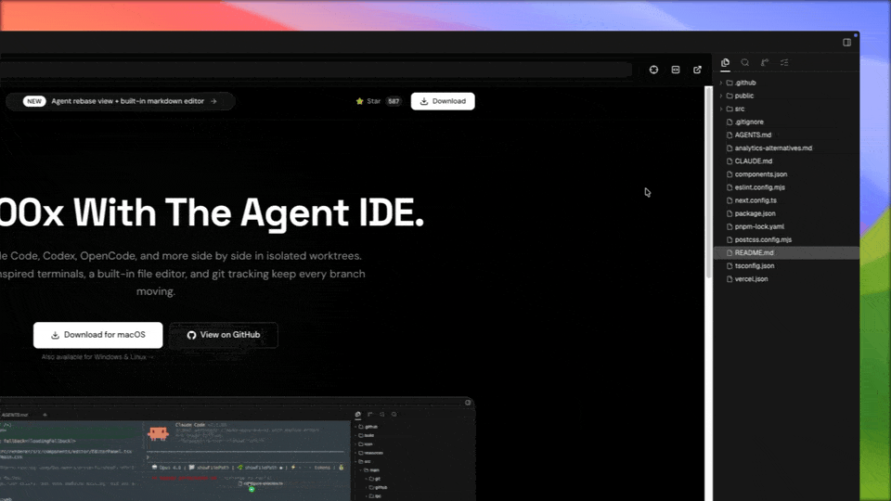Click the file icon beside next.config.ts

pos(730,200)
